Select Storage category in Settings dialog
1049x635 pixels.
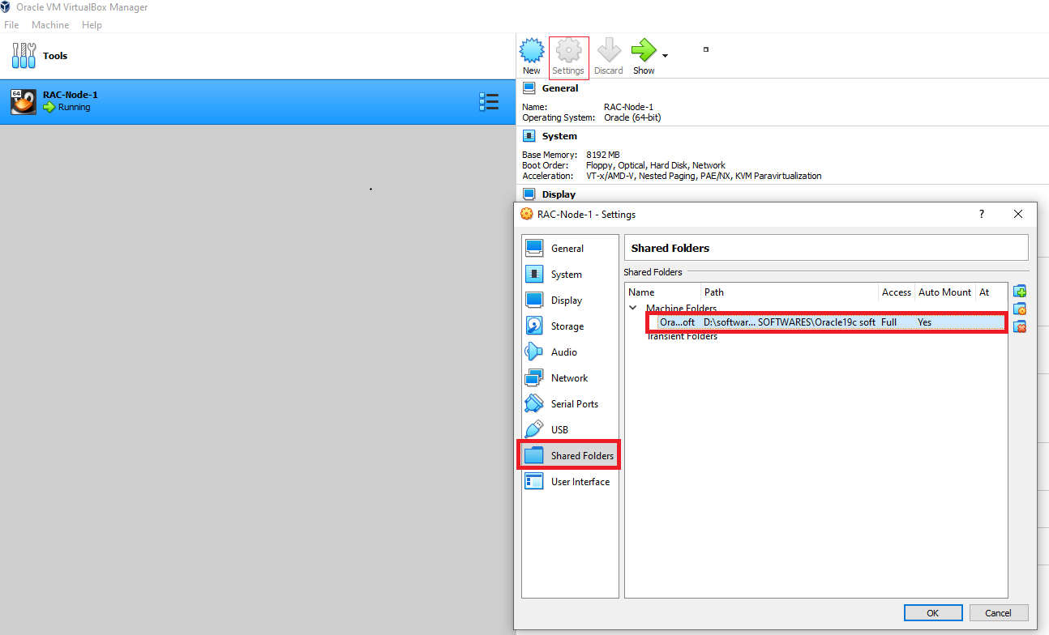[x=570, y=326]
